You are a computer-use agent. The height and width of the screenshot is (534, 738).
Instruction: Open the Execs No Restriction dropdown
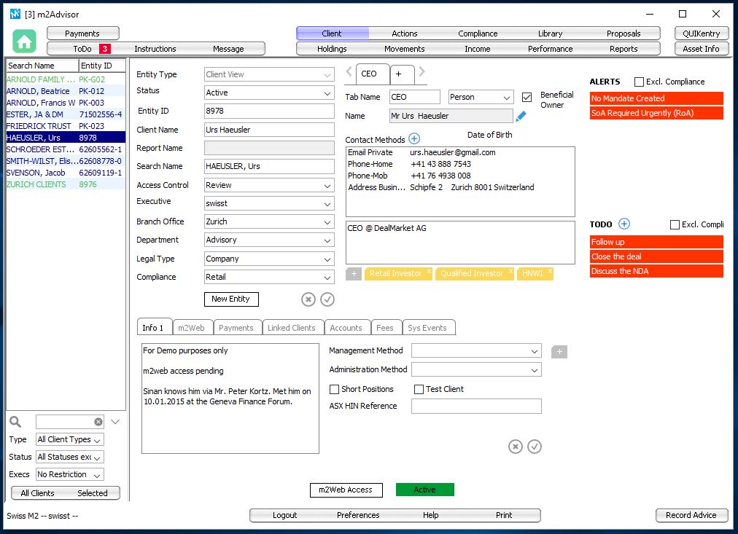[x=70, y=475]
